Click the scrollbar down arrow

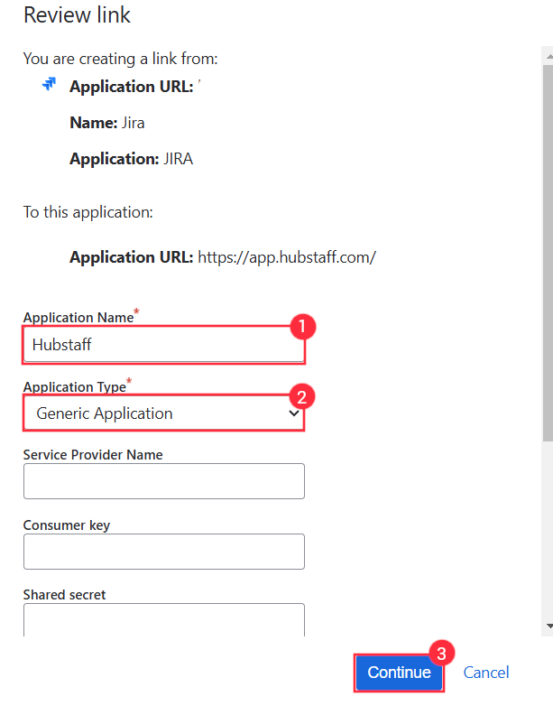click(x=548, y=627)
